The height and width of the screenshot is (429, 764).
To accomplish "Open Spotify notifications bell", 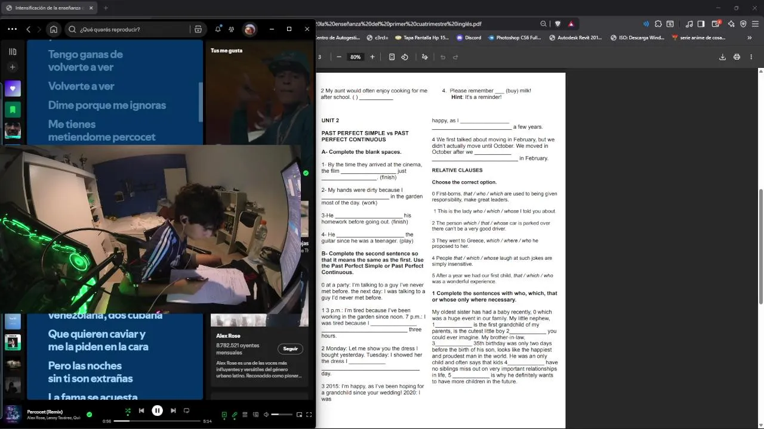I will pyautogui.click(x=218, y=29).
